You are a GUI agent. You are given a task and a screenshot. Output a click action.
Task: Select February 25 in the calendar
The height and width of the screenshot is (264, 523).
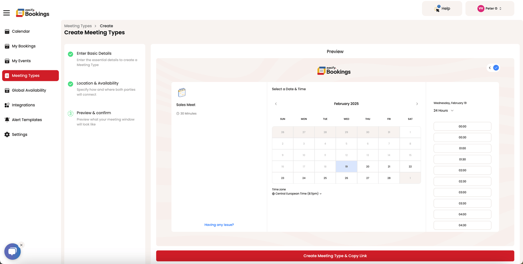pyautogui.click(x=325, y=178)
